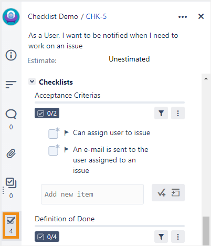Viewport: 211px width, 246px height.
Task: Click the add item checkmark-plus icon
Action: point(162,193)
